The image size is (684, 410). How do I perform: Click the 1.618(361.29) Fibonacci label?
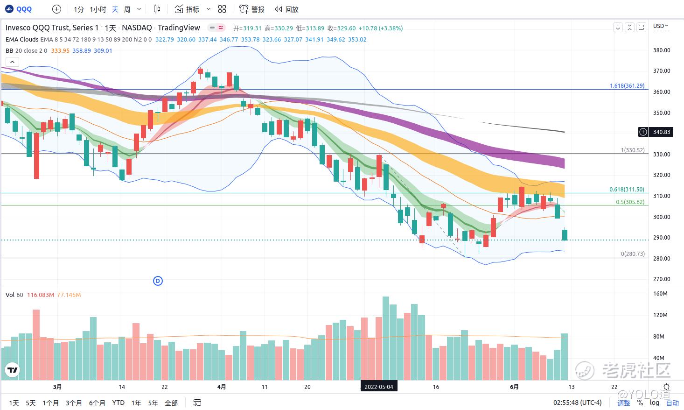[x=627, y=86]
